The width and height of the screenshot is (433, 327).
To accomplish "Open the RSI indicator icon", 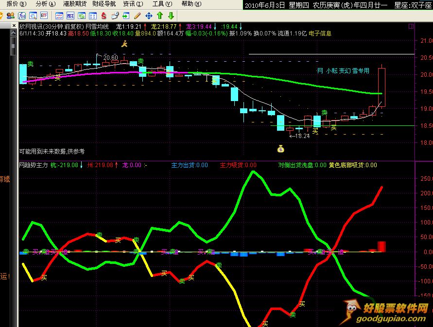I will click(x=70, y=16).
